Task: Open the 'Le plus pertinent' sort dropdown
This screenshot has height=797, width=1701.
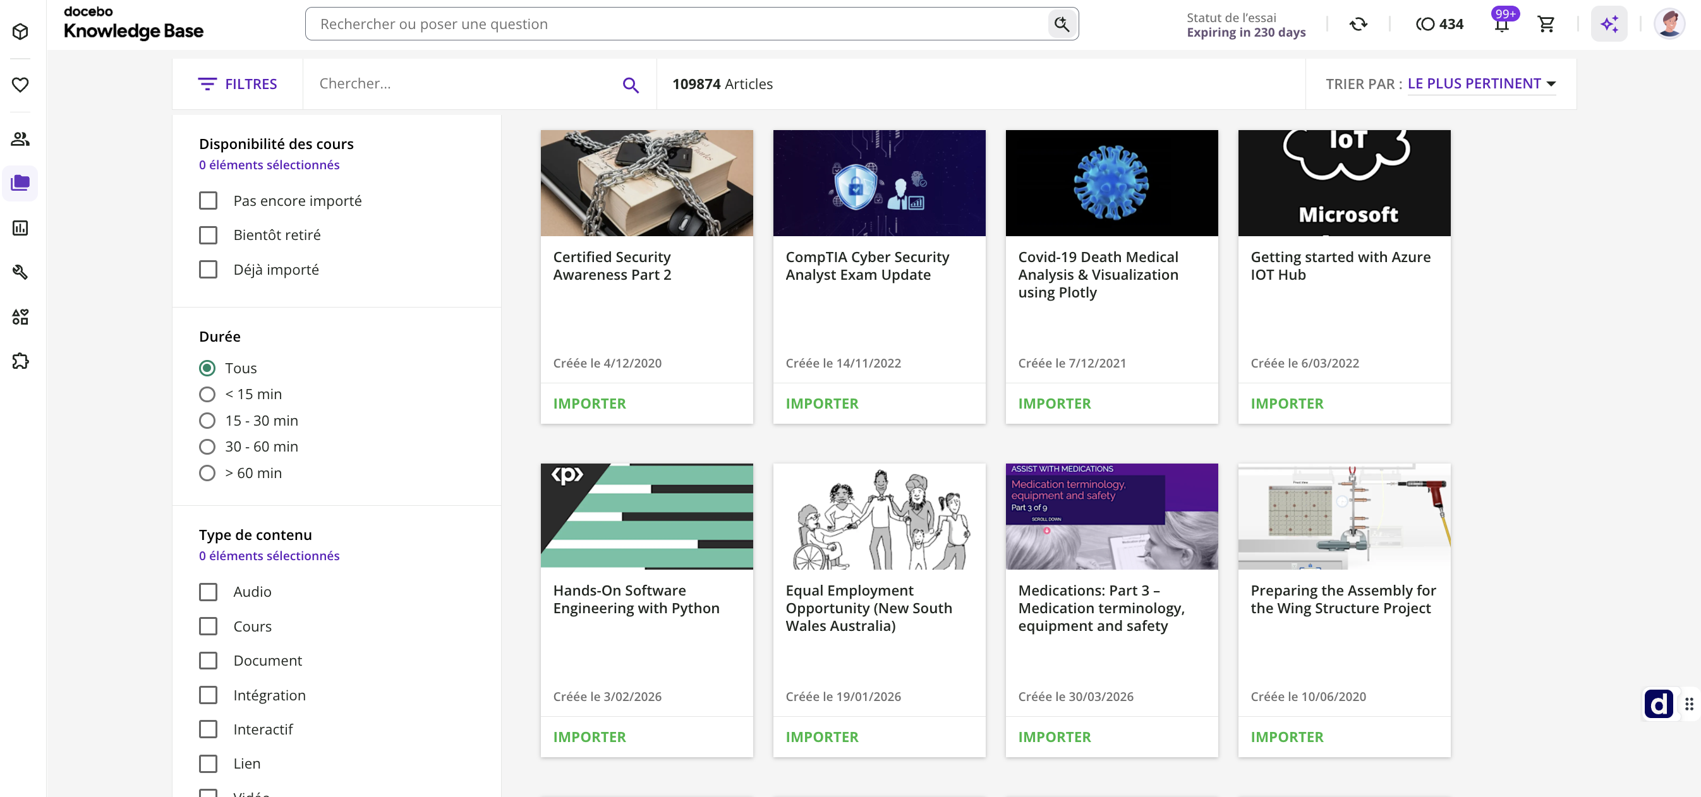Action: pyautogui.click(x=1482, y=84)
